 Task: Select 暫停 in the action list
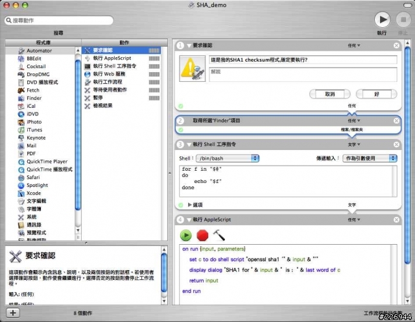(121, 98)
